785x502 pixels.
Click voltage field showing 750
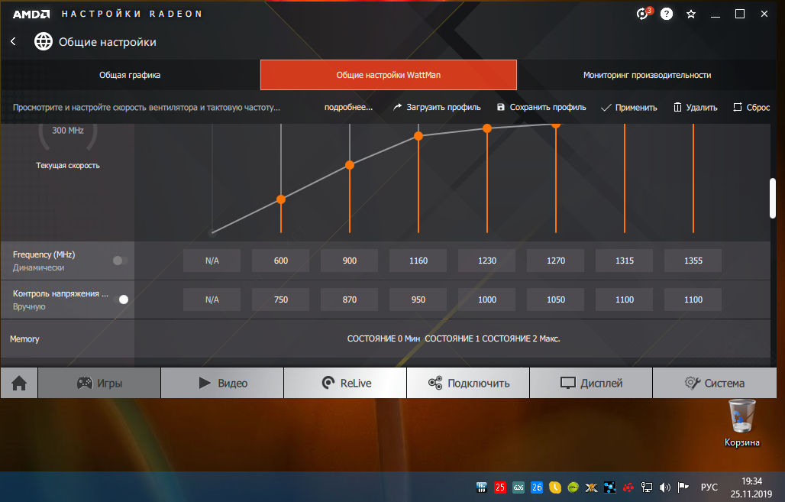click(281, 300)
